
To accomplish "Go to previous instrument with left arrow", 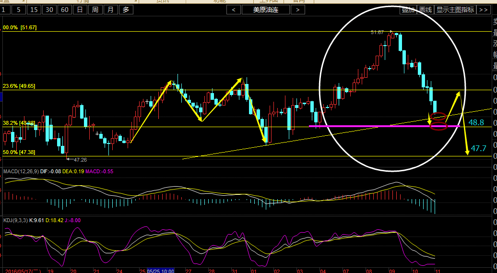I will [x=234, y=10].
